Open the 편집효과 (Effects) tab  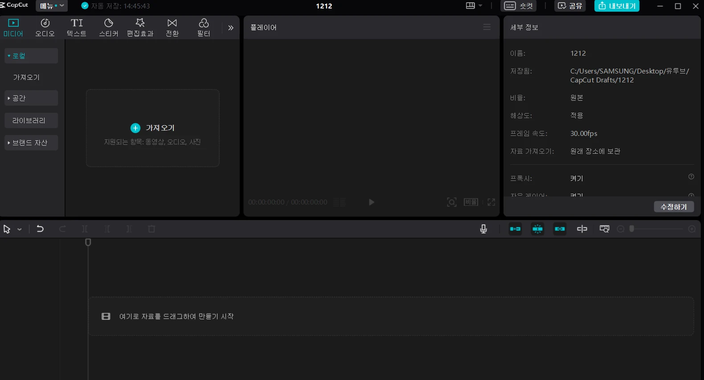[x=140, y=28]
